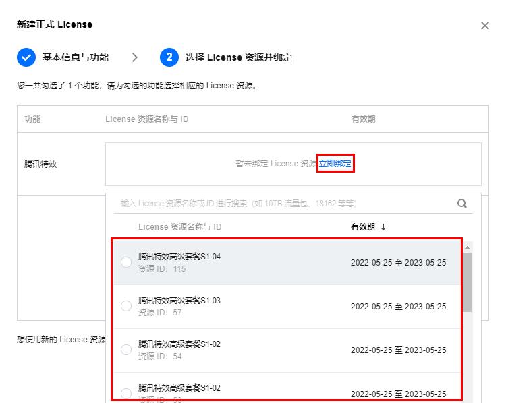
Task: Click the step 2 circle icon
Action: coord(169,57)
